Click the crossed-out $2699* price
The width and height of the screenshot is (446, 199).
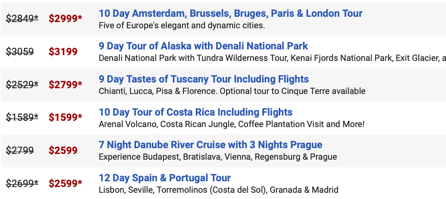(x=22, y=183)
